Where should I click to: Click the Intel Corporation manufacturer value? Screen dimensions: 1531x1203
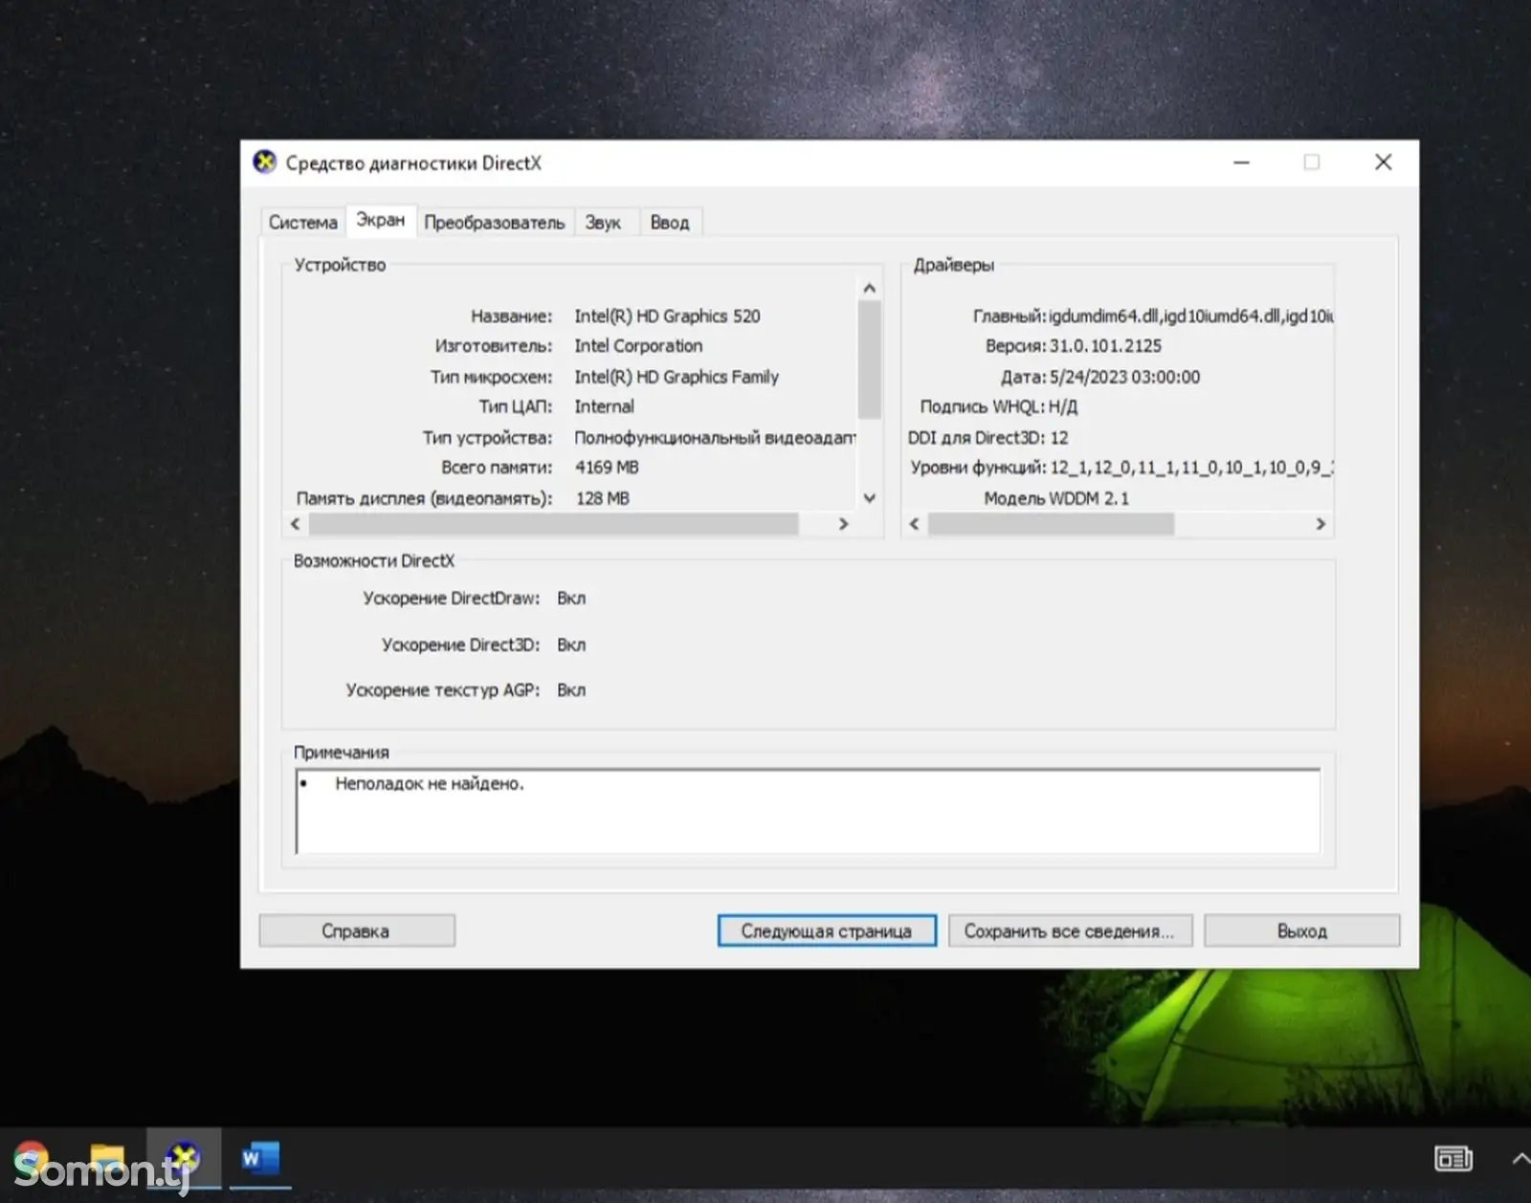[638, 345]
